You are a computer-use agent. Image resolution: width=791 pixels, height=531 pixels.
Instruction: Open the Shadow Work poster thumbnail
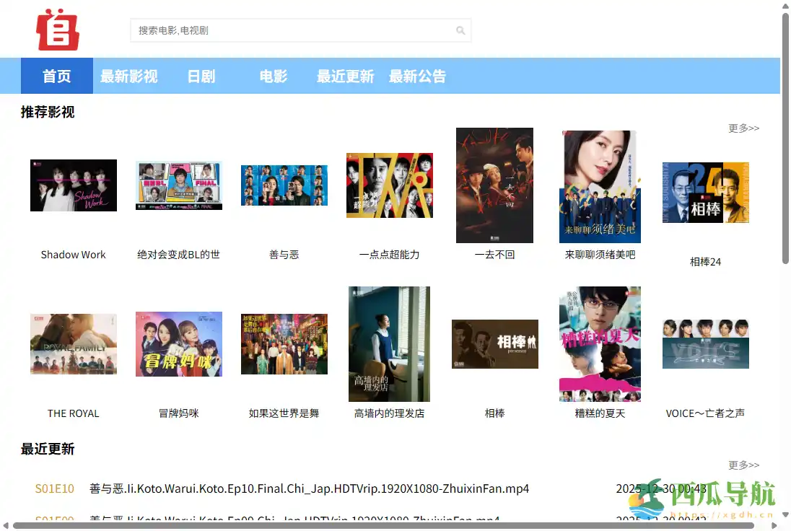point(74,185)
